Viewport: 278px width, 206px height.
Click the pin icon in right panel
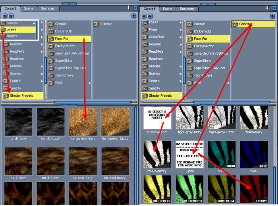tap(268, 8)
